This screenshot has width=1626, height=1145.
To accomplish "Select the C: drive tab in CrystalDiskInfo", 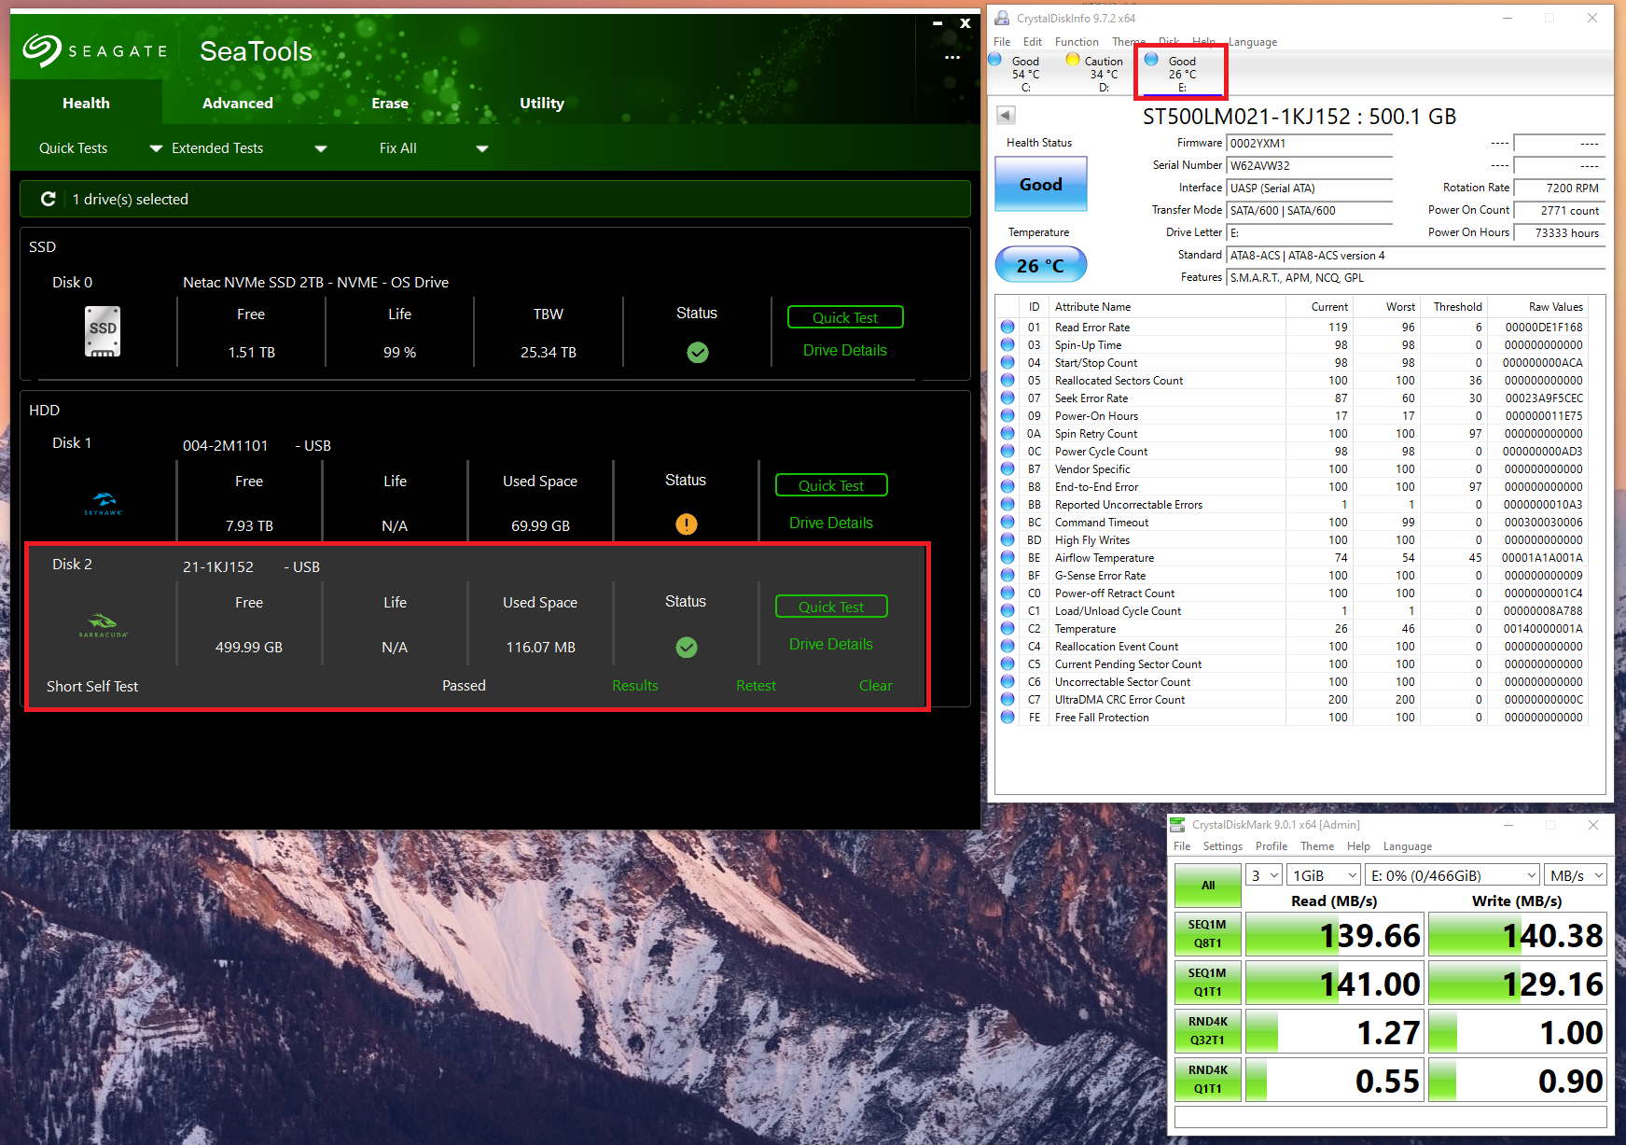I will tap(1019, 73).
